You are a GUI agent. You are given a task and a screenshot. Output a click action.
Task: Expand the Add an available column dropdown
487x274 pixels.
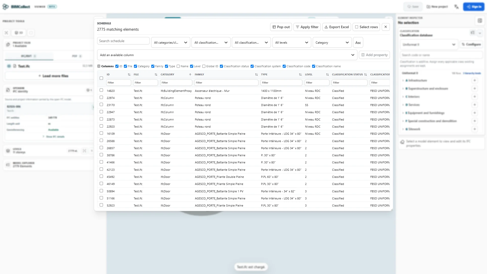click(x=227, y=55)
